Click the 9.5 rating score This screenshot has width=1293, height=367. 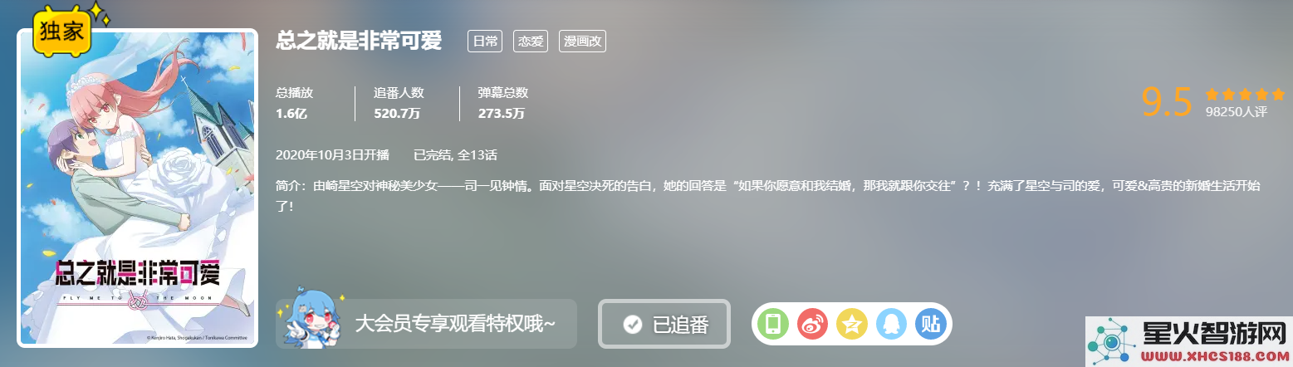(1167, 101)
